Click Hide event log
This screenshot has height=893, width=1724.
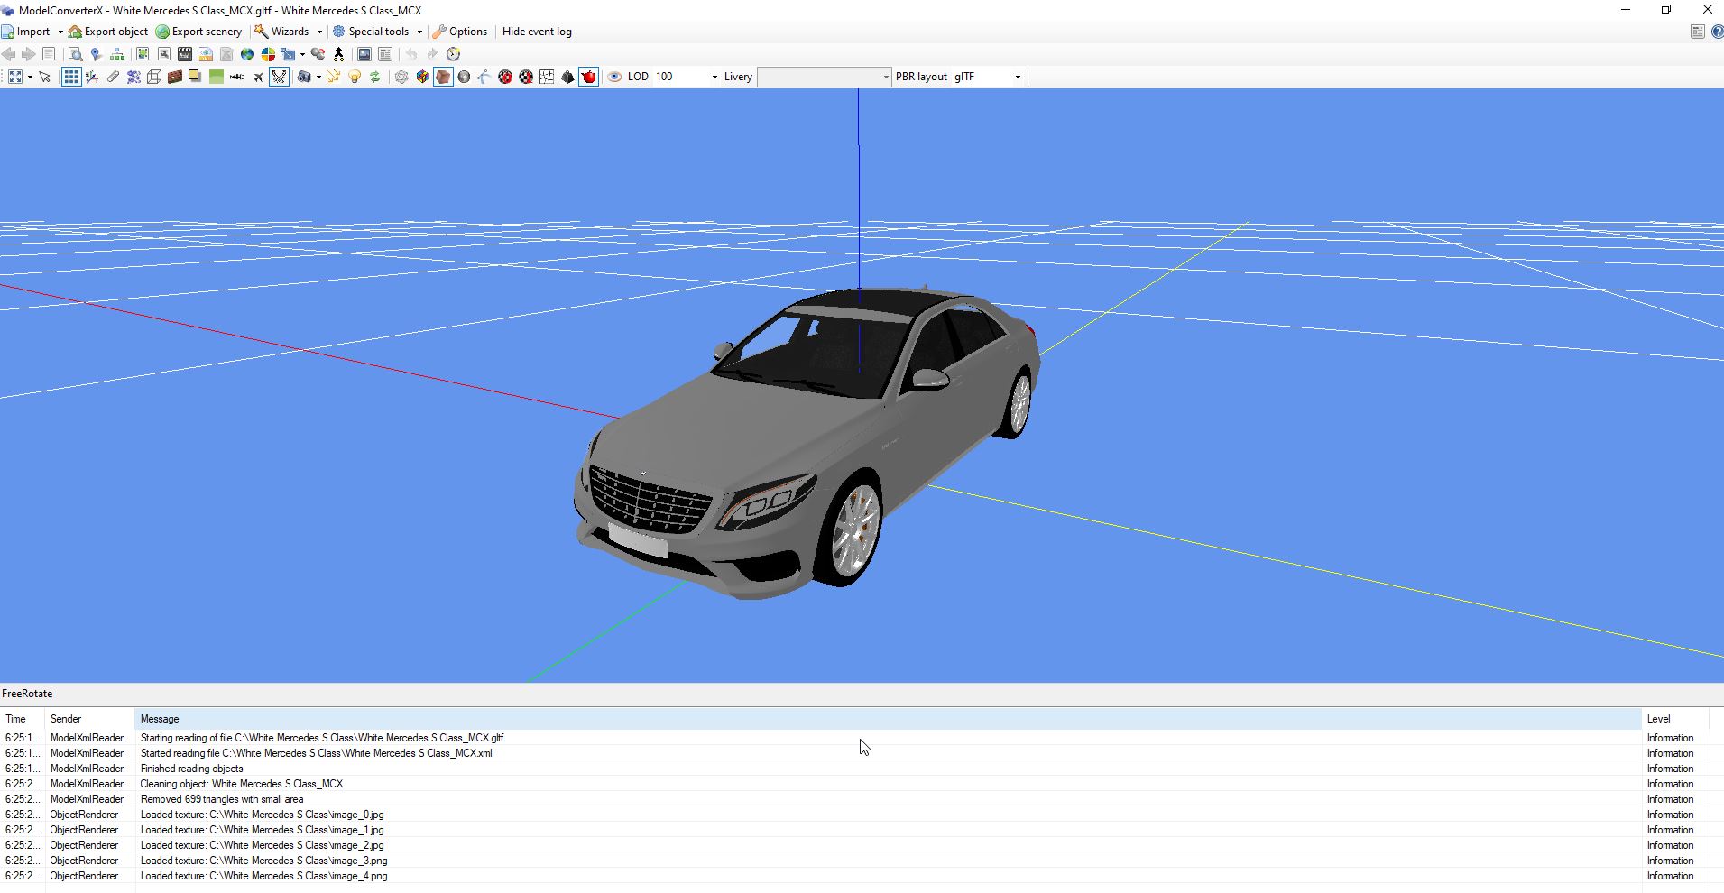tap(537, 32)
